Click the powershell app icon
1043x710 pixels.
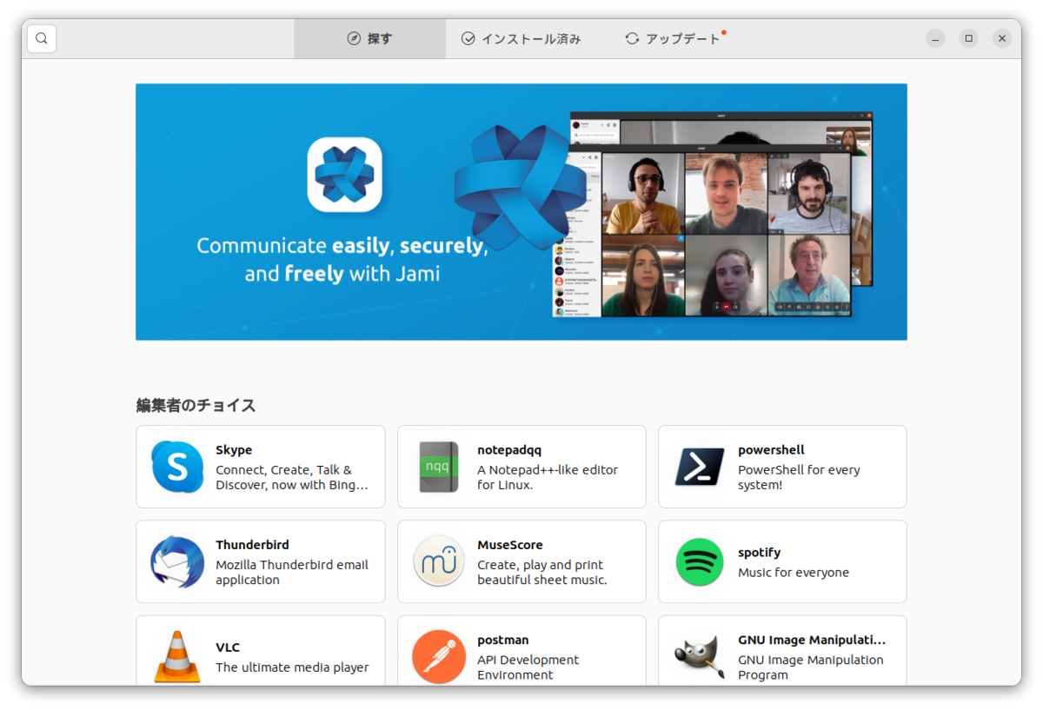(700, 467)
